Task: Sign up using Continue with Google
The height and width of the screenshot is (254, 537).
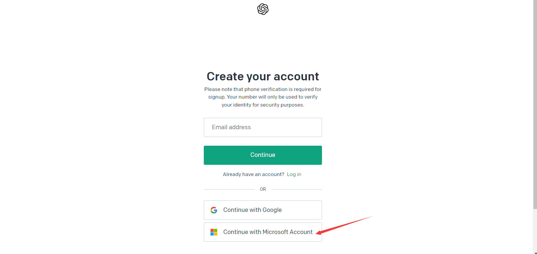Action: point(263,210)
